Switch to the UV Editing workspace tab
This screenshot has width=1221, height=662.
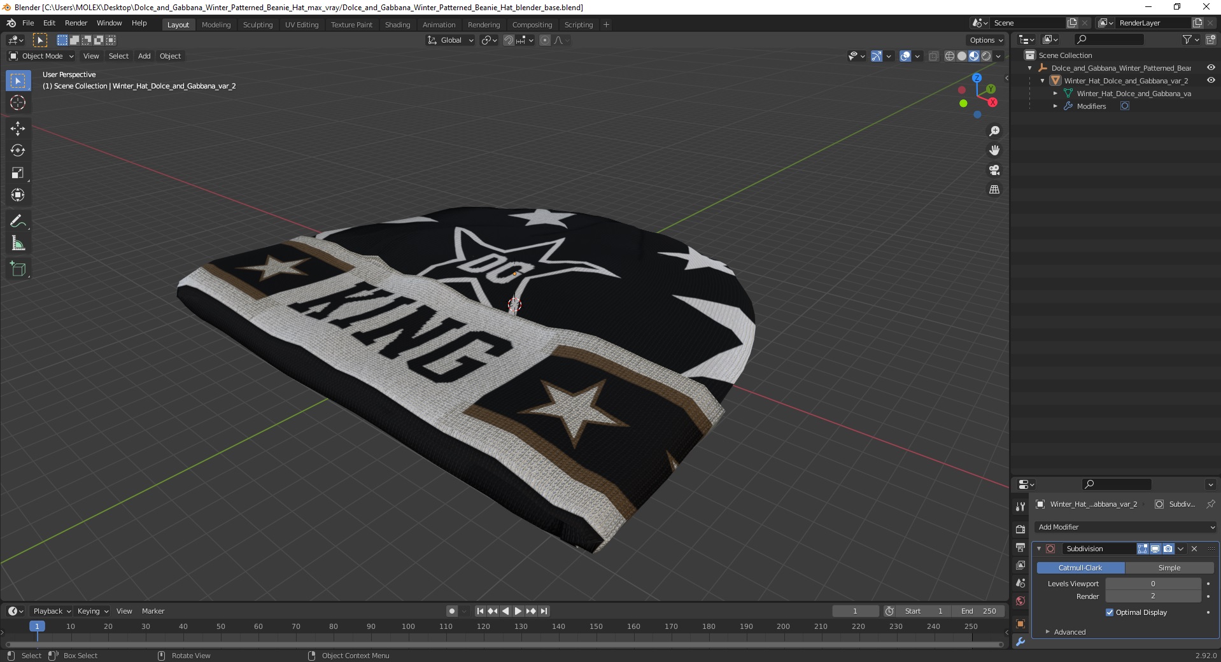pos(302,25)
